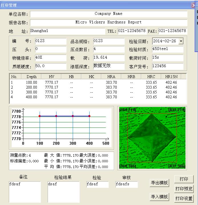Select the Depth column header

tap(31, 77)
